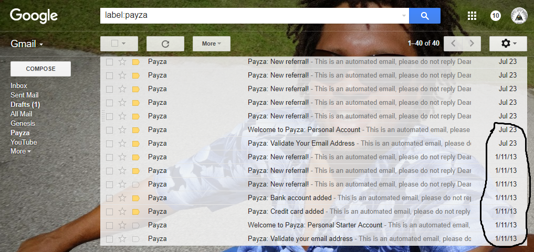Star the Welcome to Payza: Personal Account email

(122, 130)
